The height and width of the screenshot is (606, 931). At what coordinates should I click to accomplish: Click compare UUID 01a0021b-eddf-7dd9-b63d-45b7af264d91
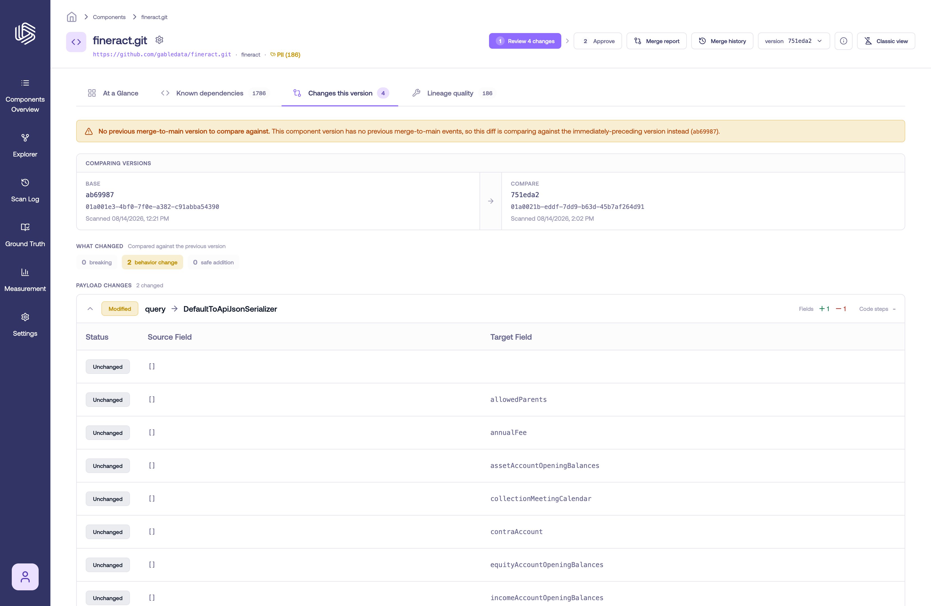pyautogui.click(x=577, y=207)
